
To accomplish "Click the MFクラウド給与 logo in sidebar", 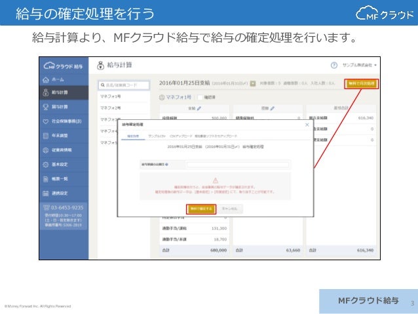I will pos(63,66).
